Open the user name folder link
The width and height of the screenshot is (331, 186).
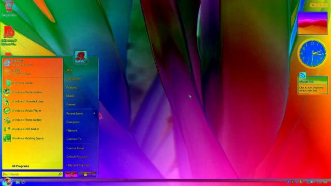[69, 70]
